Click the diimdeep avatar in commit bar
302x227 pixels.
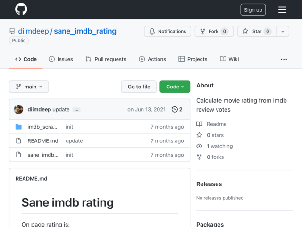[x=18, y=109]
